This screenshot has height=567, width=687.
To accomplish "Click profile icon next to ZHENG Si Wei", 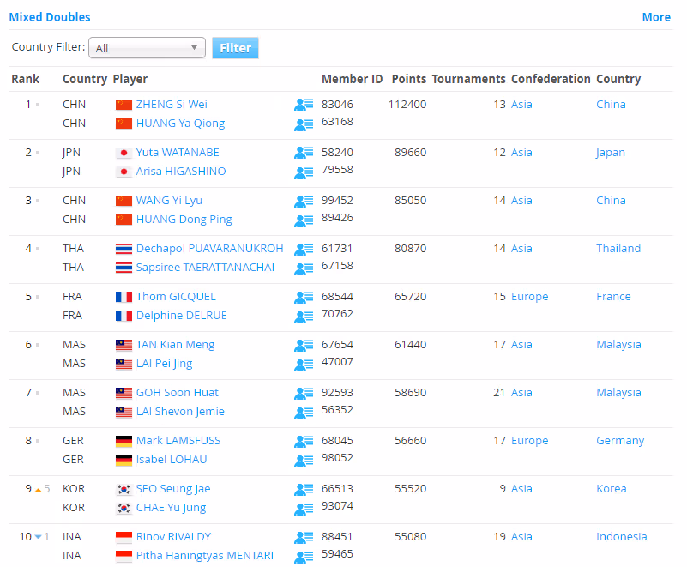I will [304, 105].
